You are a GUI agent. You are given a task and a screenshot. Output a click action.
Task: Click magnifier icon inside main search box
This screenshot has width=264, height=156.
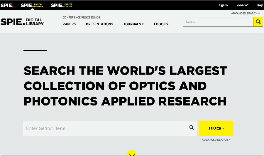click(192, 128)
